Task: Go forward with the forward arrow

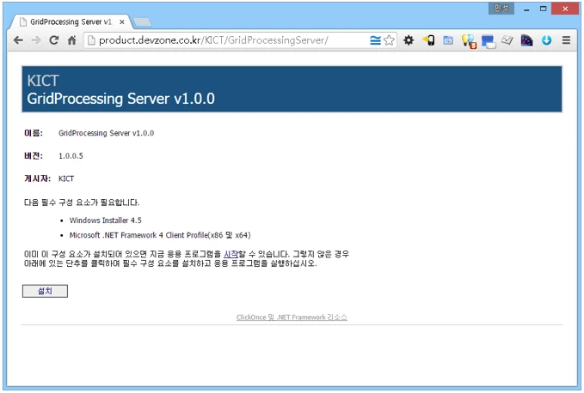Action: coord(36,40)
